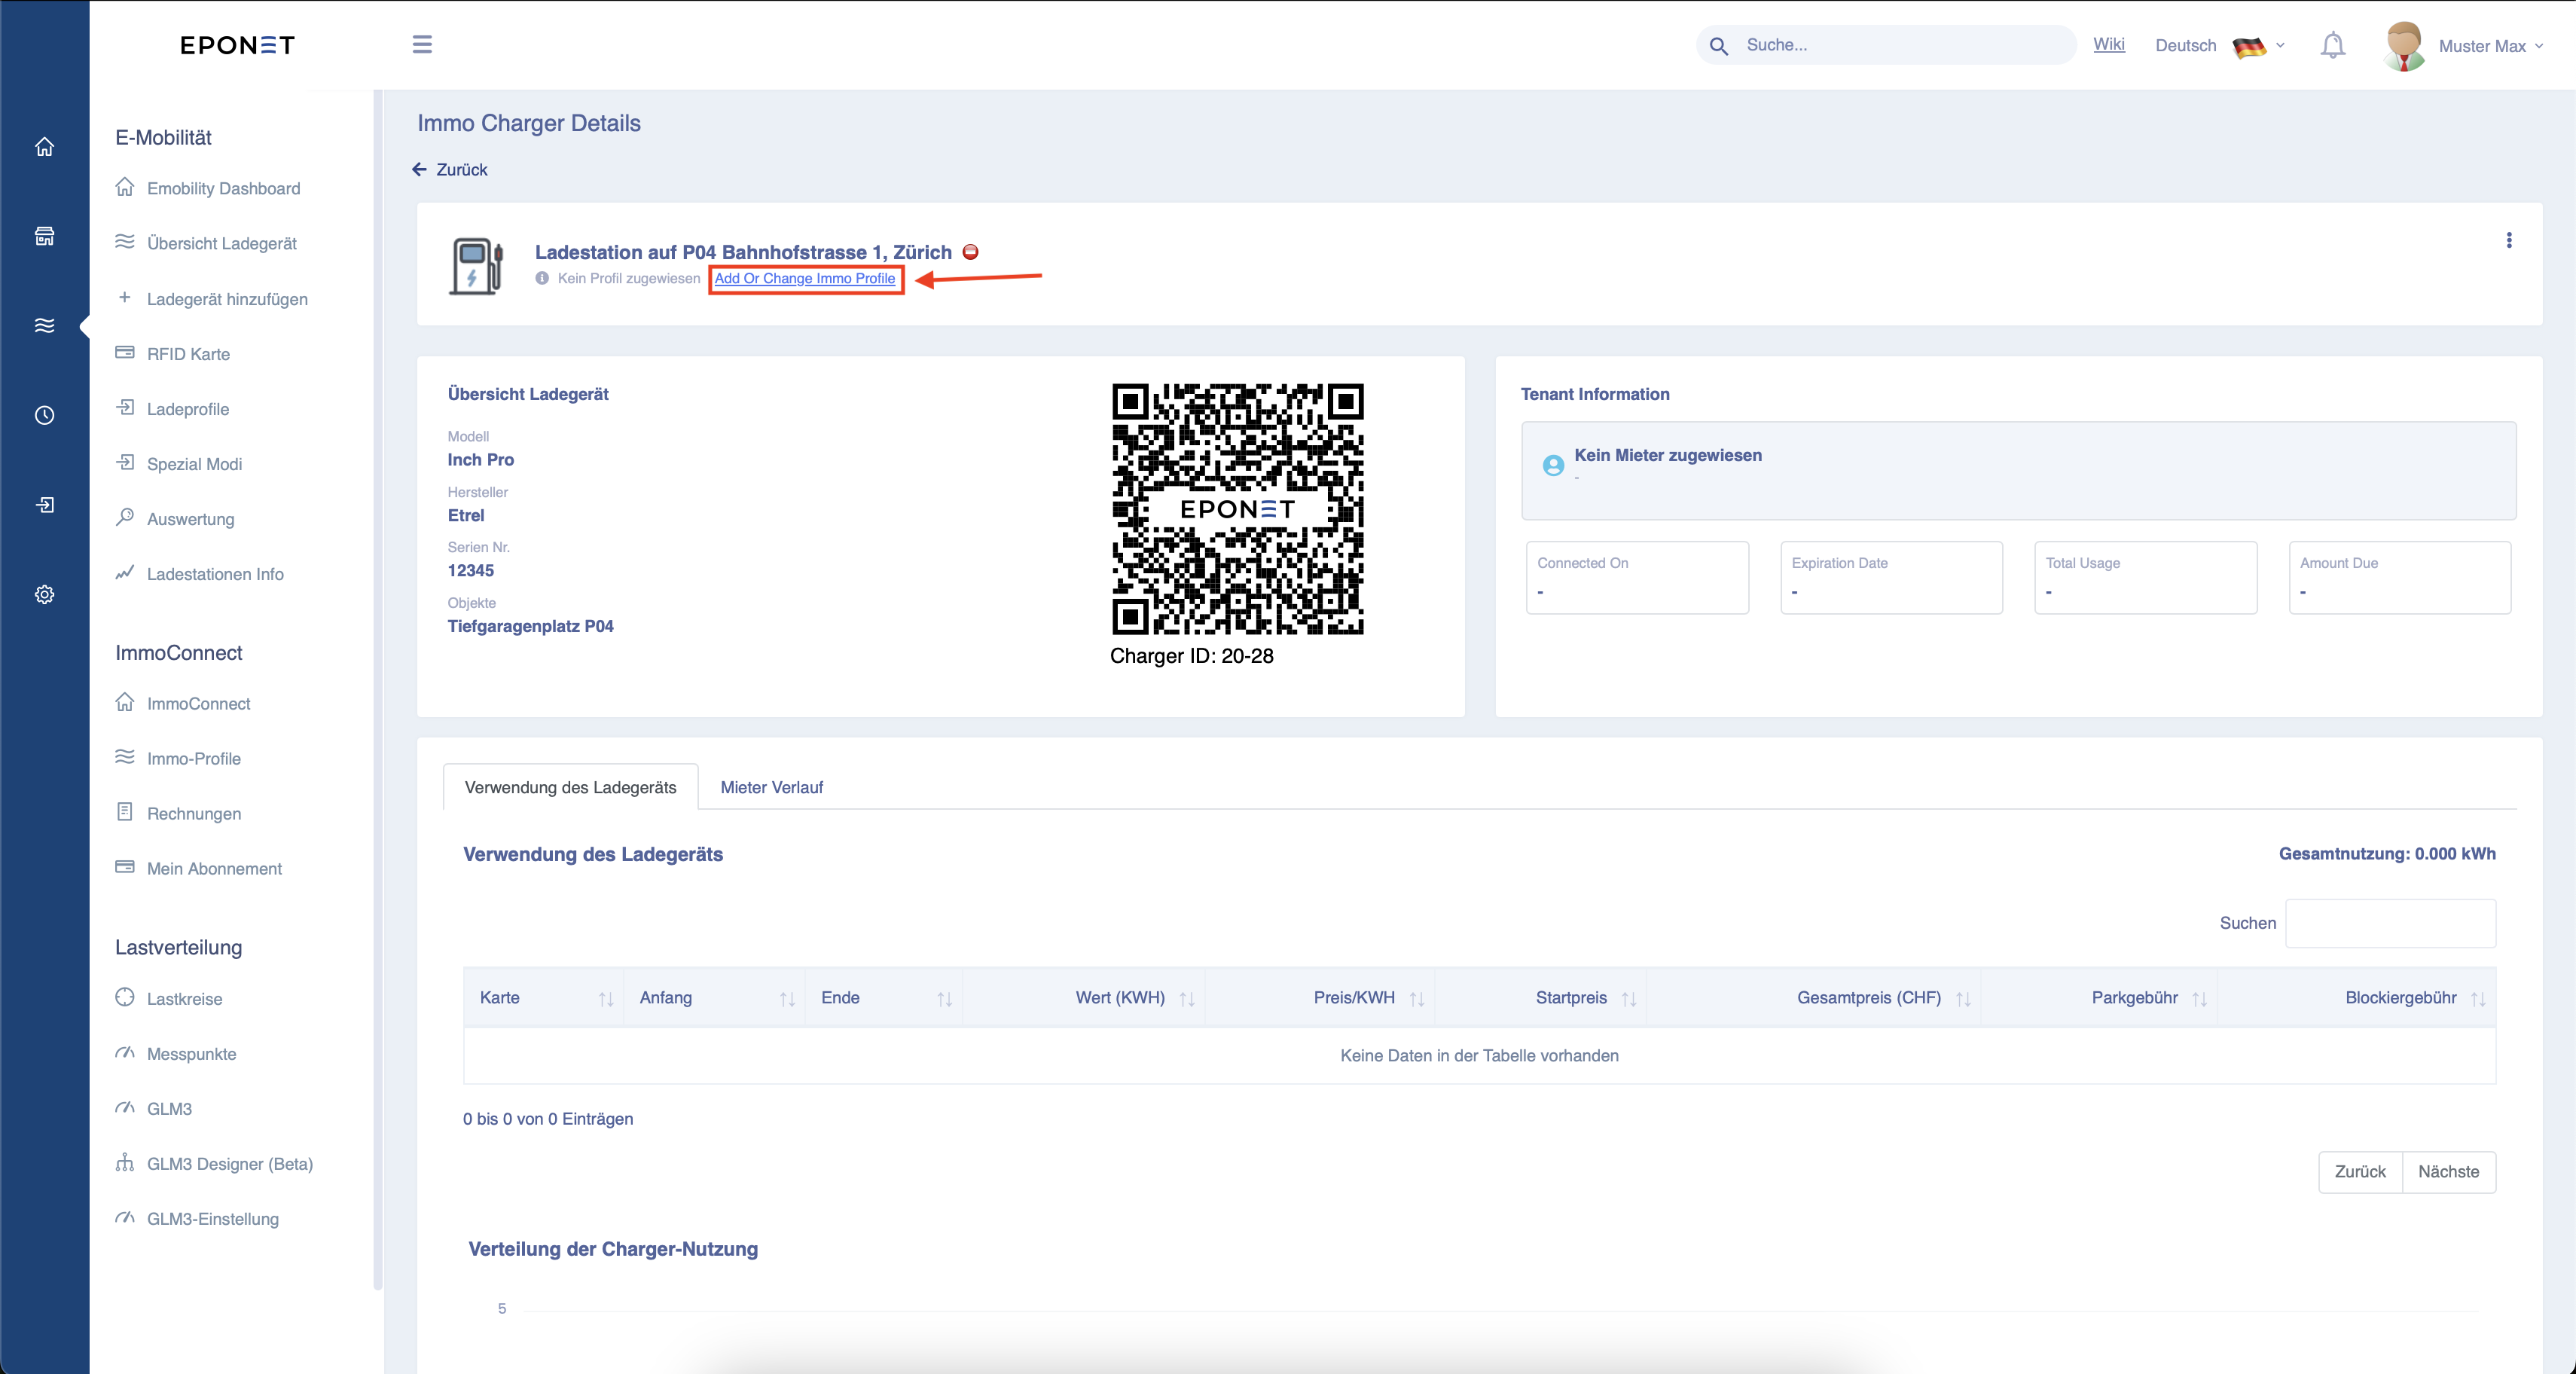The width and height of the screenshot is (2576, 1374).
Task: Open settings gear in left rail
Action: click(x=45, y=594)
